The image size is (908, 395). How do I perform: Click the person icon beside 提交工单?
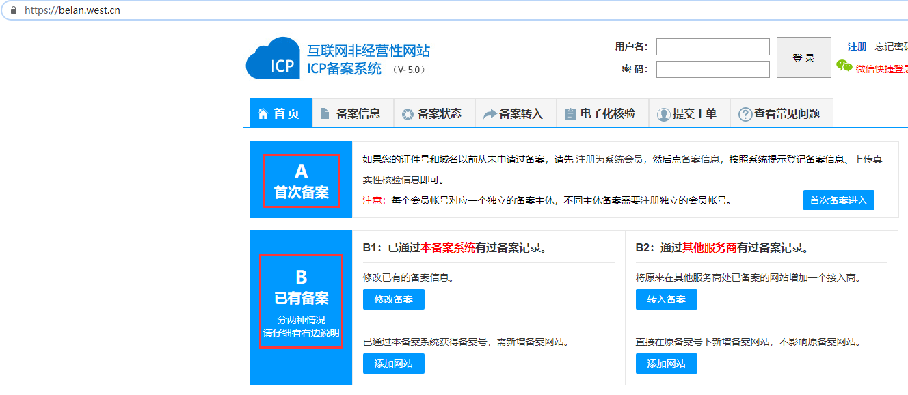click(663, 114)
